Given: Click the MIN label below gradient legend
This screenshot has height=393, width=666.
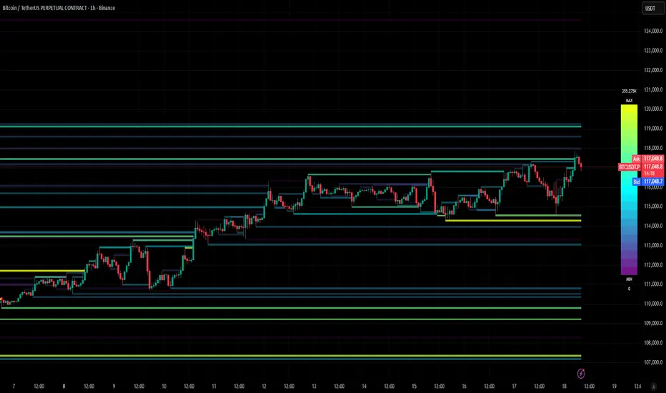Looking at the screenshot, I should coord(629,279).
